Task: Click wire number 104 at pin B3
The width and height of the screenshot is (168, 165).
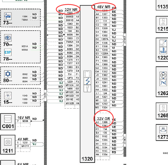Action: pos(70,31)
